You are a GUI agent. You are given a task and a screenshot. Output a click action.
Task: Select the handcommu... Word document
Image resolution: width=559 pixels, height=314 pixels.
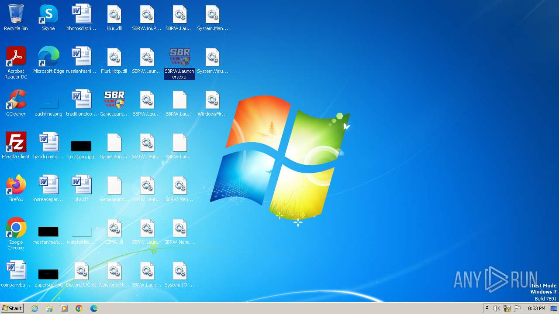(48, 146)
